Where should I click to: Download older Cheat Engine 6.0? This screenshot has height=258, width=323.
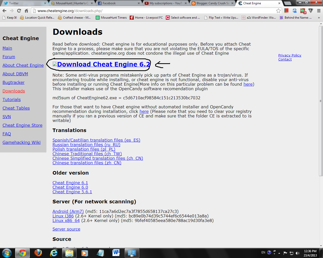click(70, 187)
